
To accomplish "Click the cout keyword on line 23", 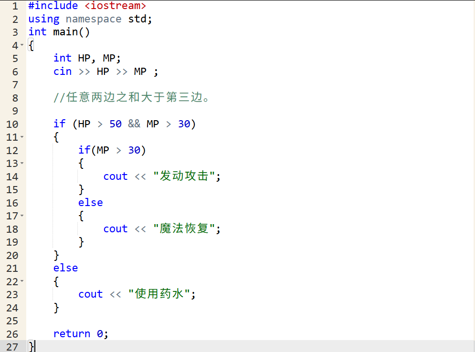I will tap(91, 294).
